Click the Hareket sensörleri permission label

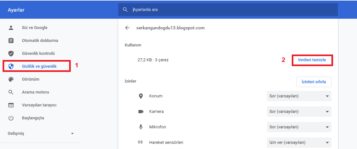tap(166, 143)
